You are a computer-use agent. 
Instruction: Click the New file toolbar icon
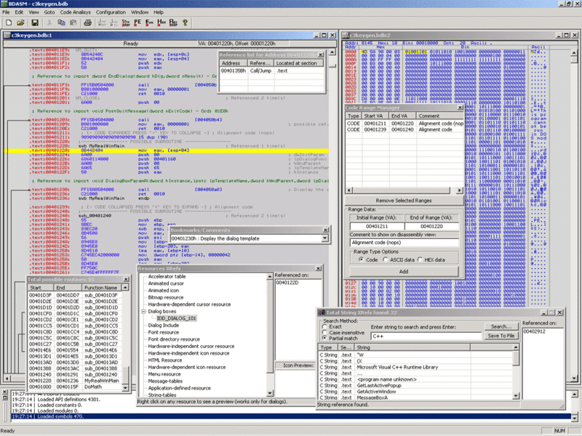tap(9, 23)
